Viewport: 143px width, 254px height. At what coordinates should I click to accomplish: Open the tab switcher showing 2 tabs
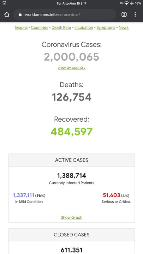click(124, 14)
